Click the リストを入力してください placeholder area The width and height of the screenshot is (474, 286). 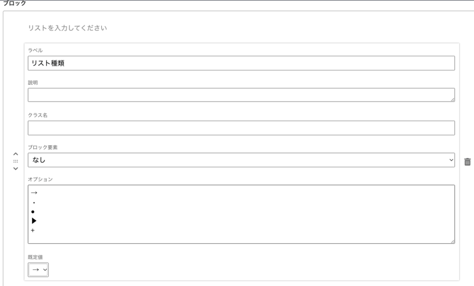68,28
